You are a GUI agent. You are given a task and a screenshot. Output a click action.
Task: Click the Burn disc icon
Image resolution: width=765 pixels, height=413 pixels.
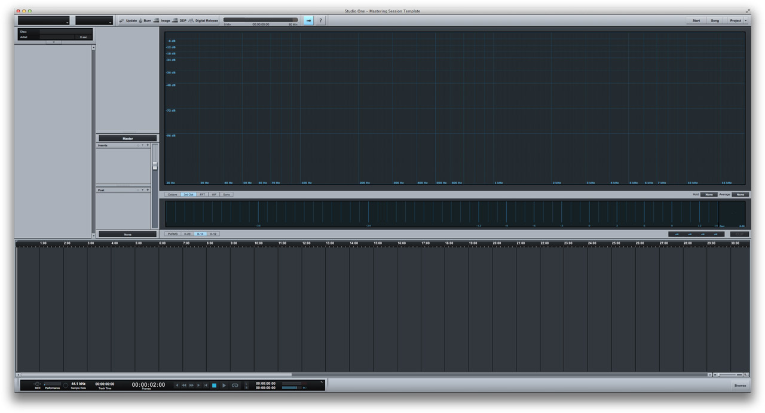tap(141, 20)
